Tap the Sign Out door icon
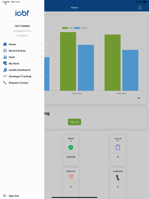Image resolution: width=149 pixels, height=199 pixels. coord(5,196)
